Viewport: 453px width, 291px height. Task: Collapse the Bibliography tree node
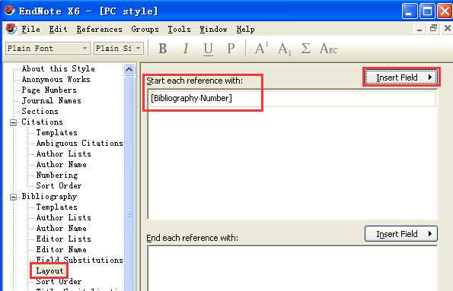pos(13,197)
